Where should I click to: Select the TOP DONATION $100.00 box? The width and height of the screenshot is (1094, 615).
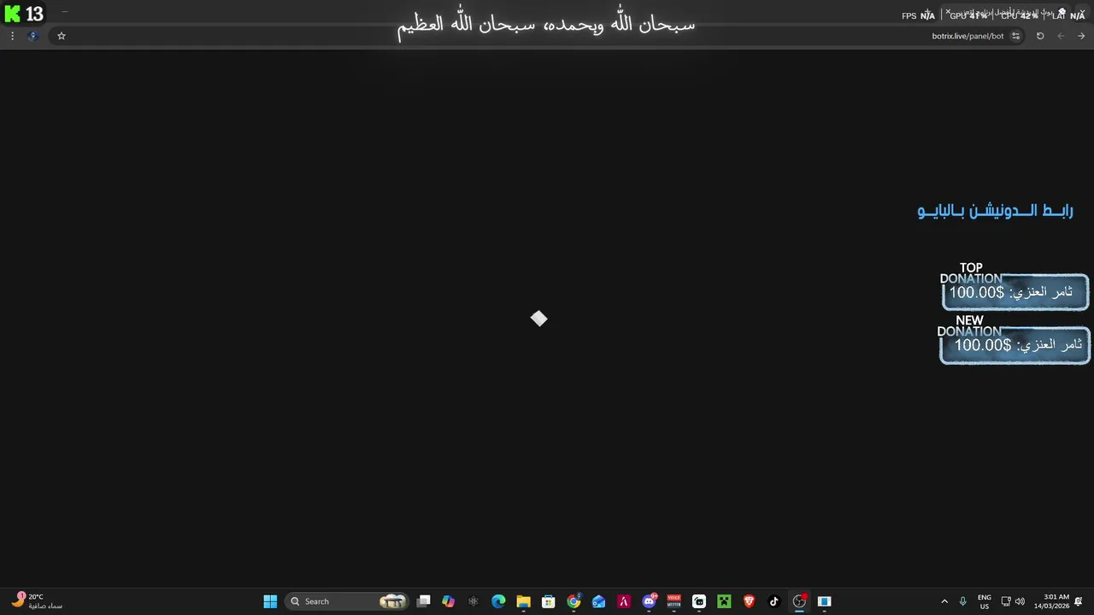1015,292
